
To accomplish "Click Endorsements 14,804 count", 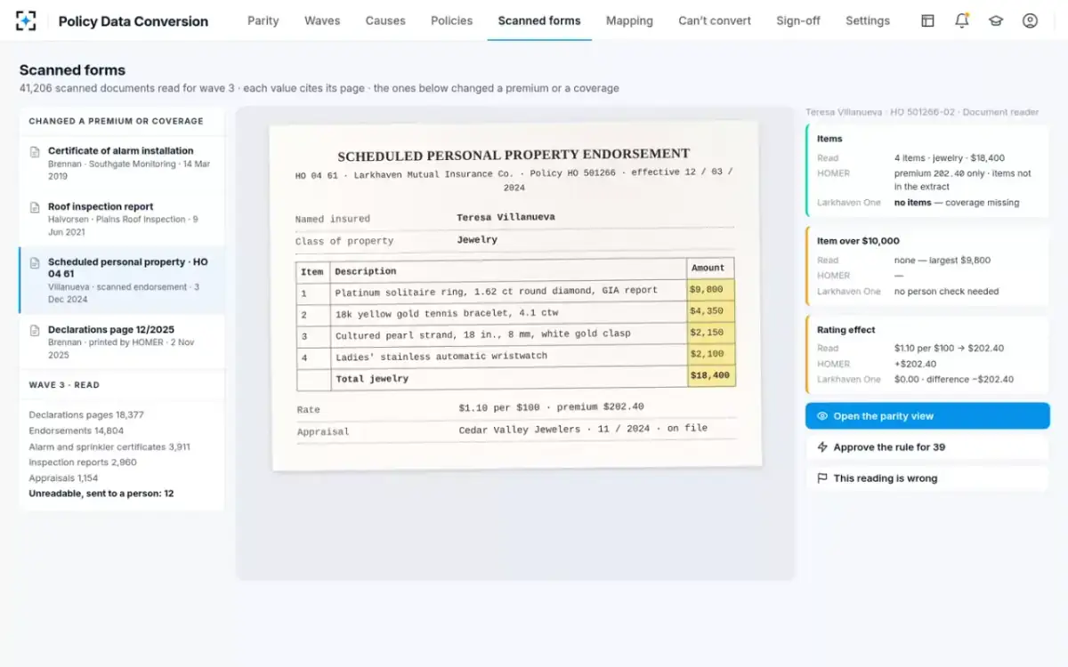I will (77, 431).
